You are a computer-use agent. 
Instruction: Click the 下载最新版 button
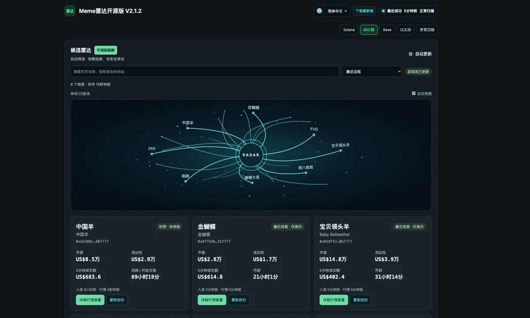coord(364,11)
